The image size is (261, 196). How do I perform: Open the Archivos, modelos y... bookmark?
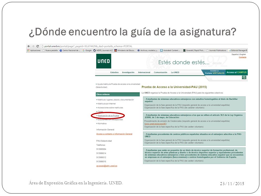point(148,50)
